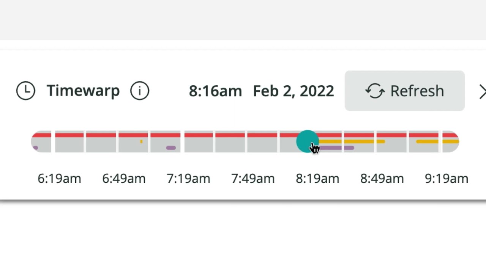Click the small yellow marker near 6:49am
486x273 pixels.
[141, 142]
